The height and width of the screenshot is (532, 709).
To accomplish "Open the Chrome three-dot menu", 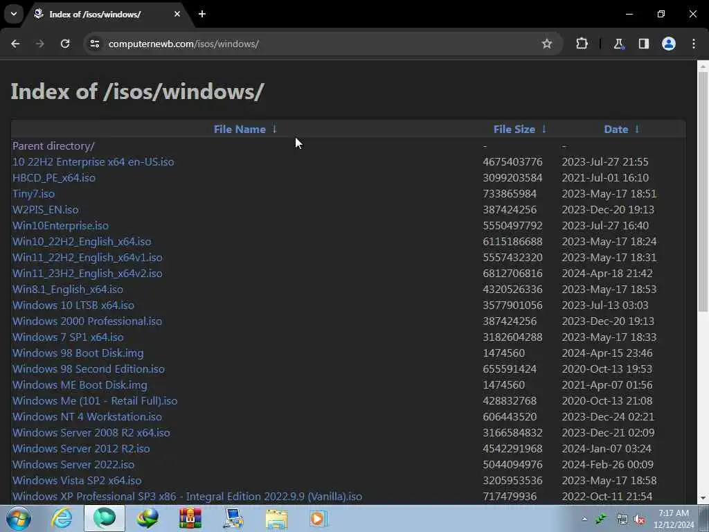I will (x=694, y=44).
